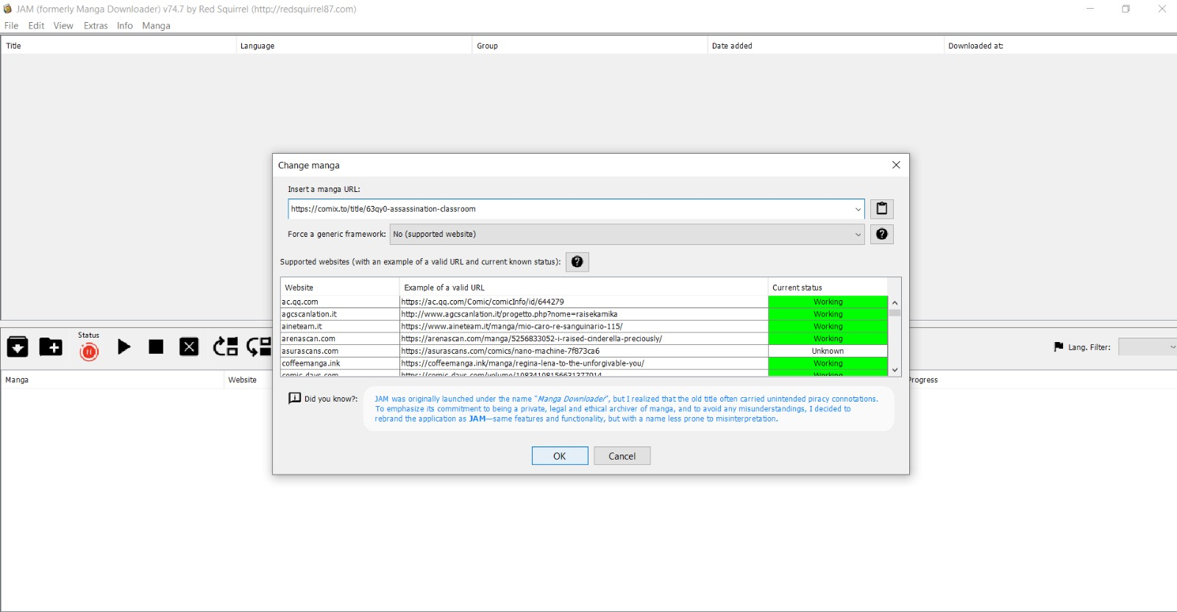
Task: Stop the queue with the square stop button
Action: [156, 346]
